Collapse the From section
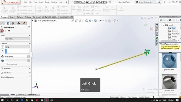 pos(30,36)
